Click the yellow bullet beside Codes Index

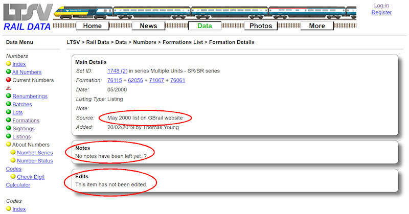pos(9,209)
